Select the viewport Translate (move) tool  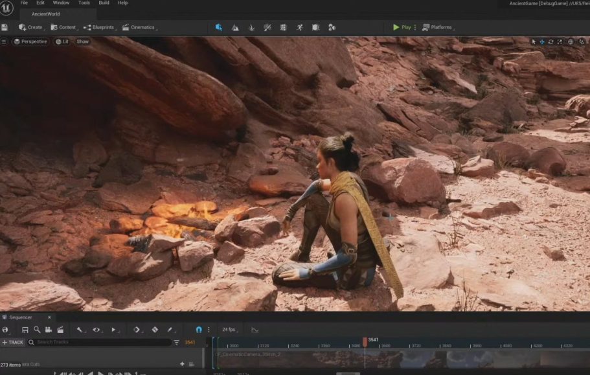click(542, 41)
